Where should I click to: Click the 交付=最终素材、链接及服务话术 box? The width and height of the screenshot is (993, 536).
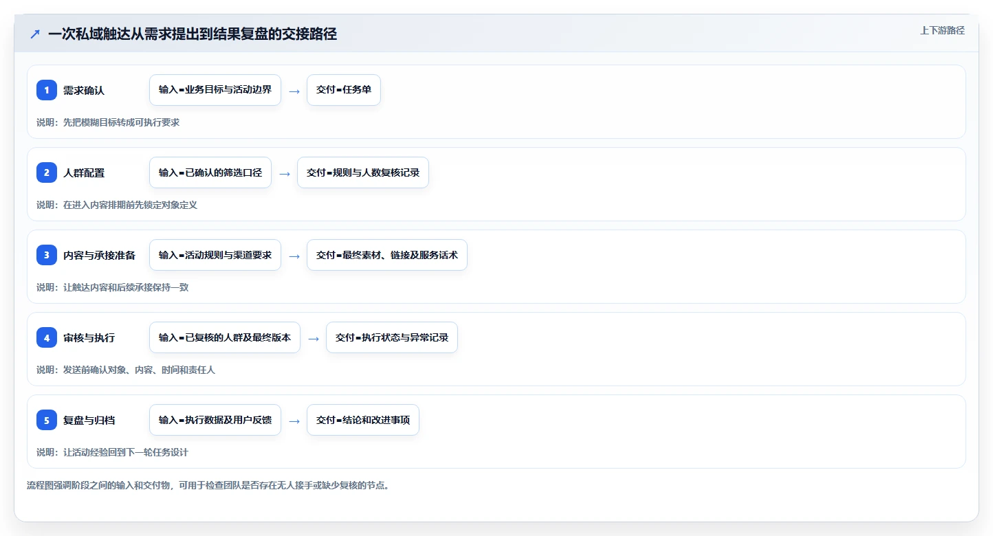pos(387,255)
